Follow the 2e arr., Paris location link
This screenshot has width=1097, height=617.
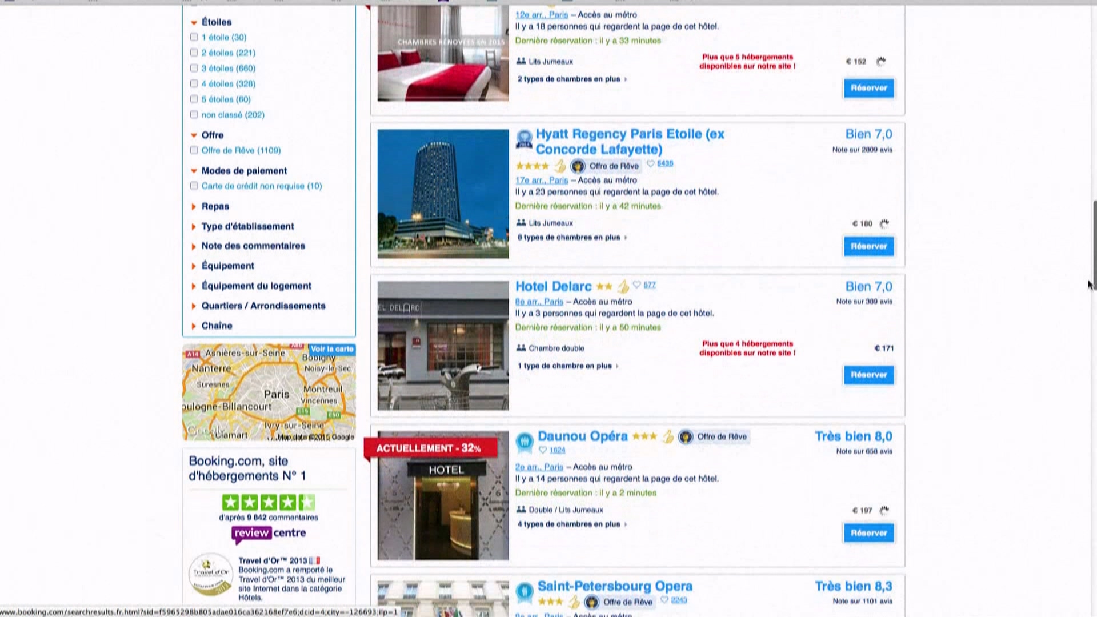(539, 467)
